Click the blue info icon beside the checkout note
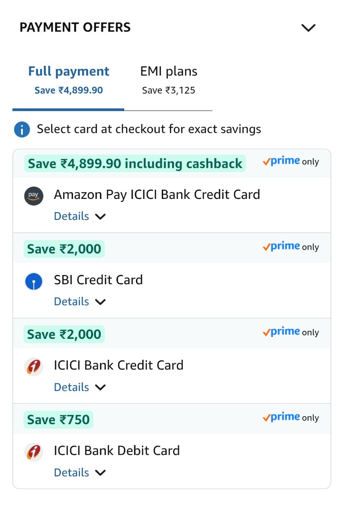 point(22,130)
